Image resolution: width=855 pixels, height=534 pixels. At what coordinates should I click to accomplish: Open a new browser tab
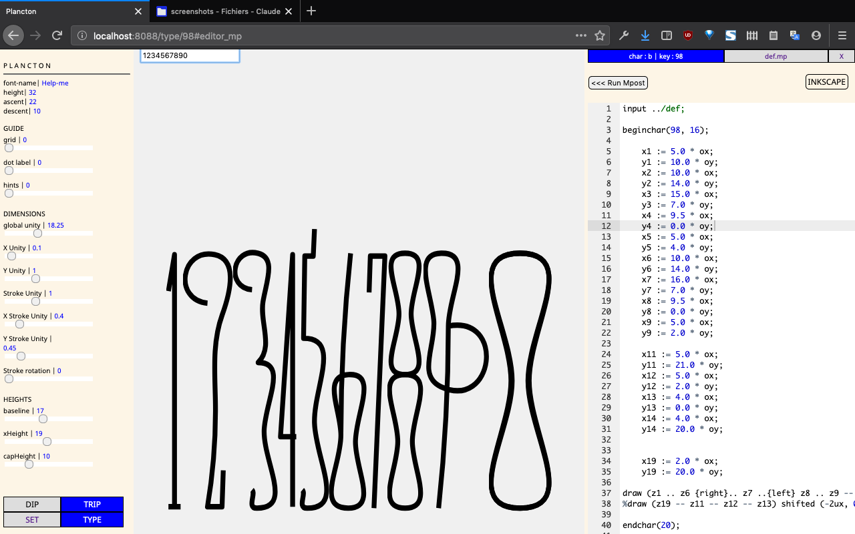[x=311, y=11]
